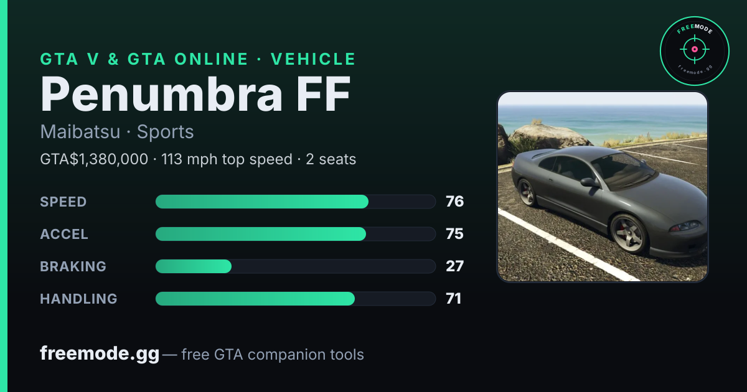Click the braking value 27
The height and width of the screenshot is (392, 747).
[454, 266]
